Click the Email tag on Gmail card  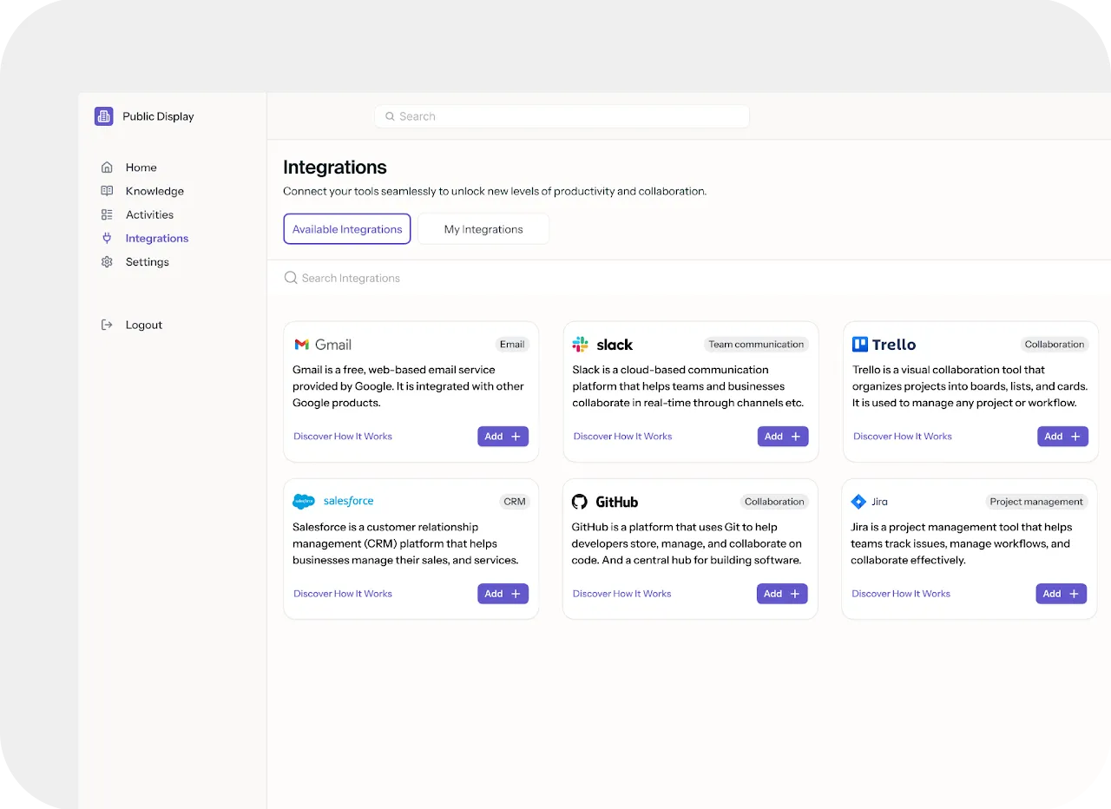pos(512,345)
